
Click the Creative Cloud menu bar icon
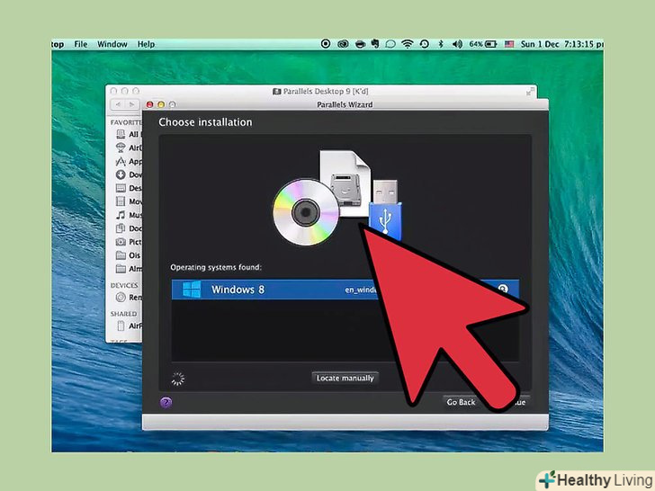tap(343, 44)
